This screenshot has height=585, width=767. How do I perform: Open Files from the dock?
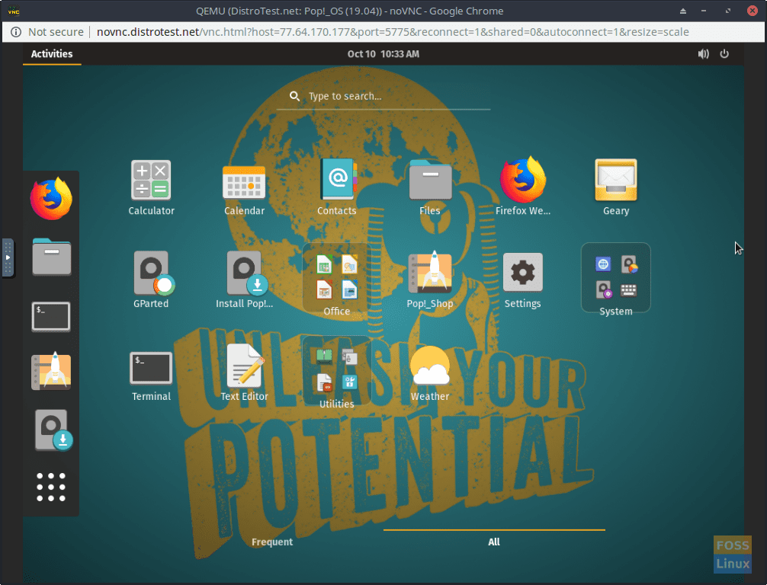pos(51,257)
